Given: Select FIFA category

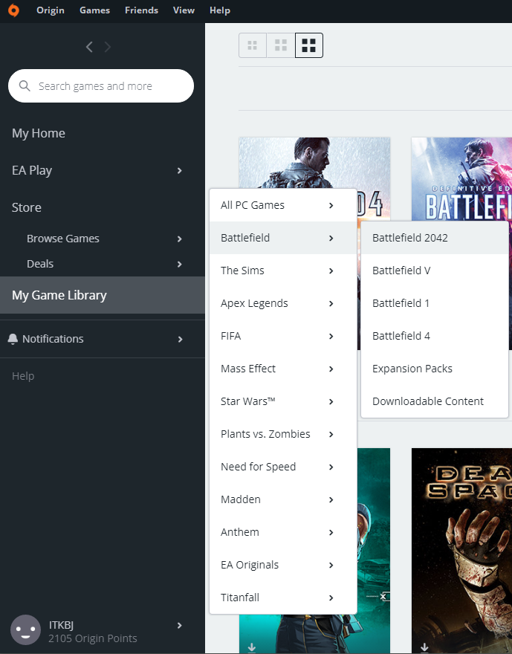Looking at the screenshot, I should click(x=283, y=336).
